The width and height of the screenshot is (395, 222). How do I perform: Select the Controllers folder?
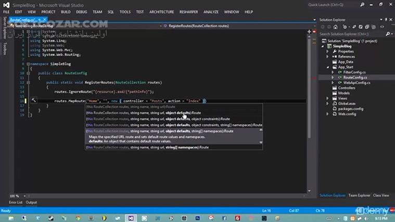coord(347,88)
